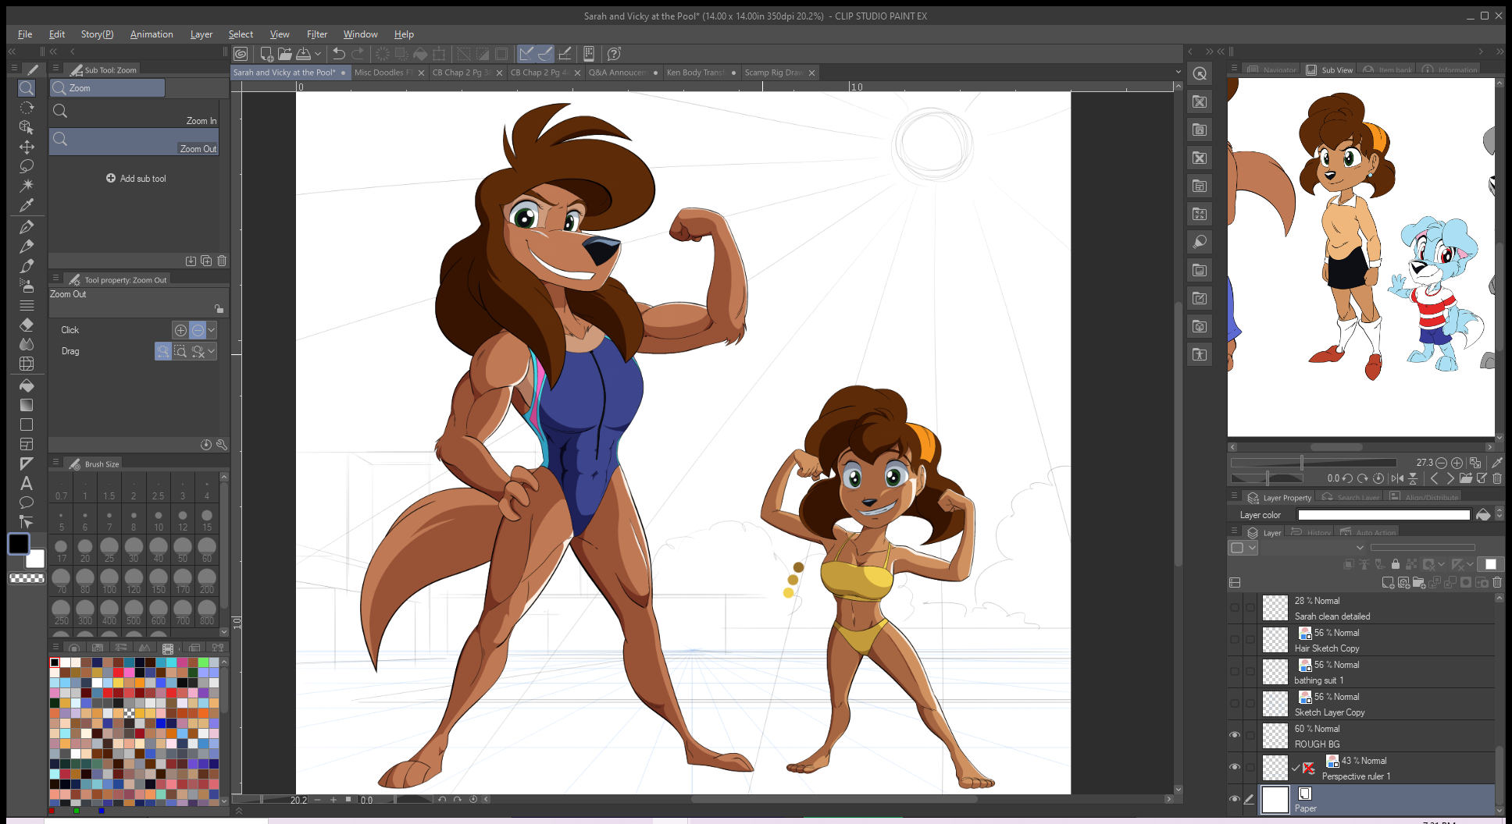This screenshot has width=1512, height=824.
Task: Click the Undo arrow in the command bar
Action: 339,54
